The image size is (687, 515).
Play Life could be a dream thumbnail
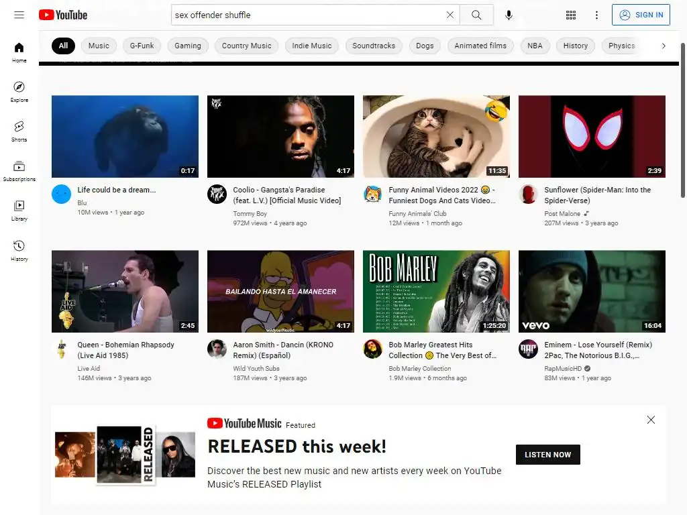coord(125,137)
